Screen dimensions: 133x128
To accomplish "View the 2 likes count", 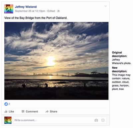I will [9, 104].
